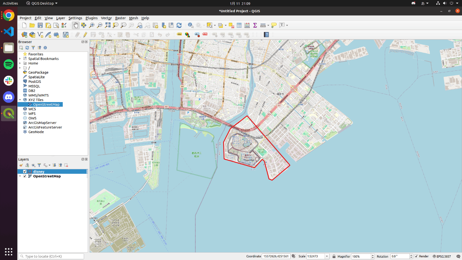
Task: Click Deselect Features from All Layers icon
Action: click(x=231, y=25)
